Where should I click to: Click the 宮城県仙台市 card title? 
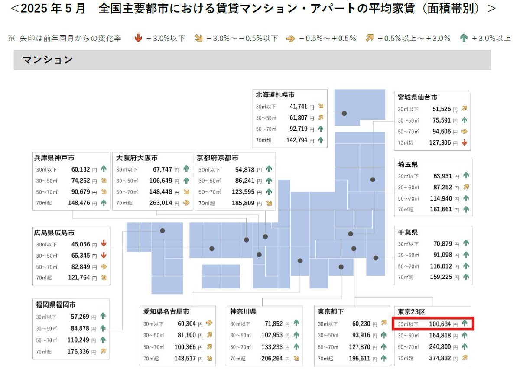[417, 97]
